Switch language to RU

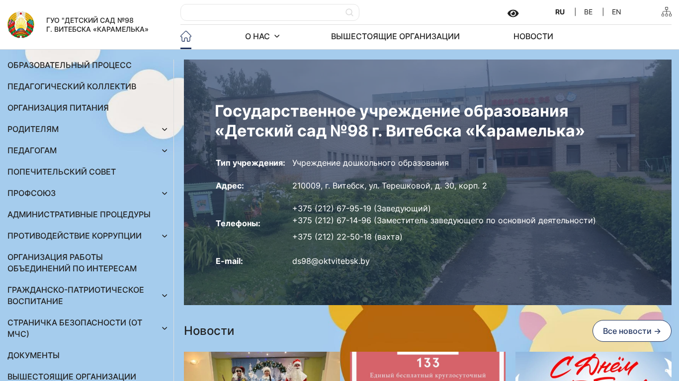point(560,12)
